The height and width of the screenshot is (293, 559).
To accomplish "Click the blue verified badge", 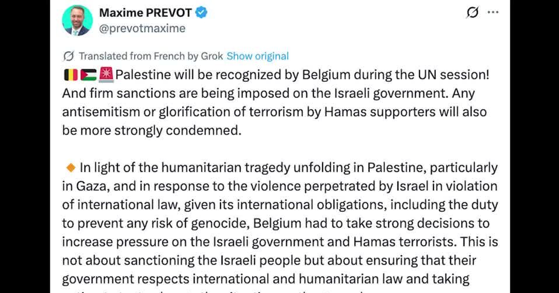I will (x=201, y=13).
